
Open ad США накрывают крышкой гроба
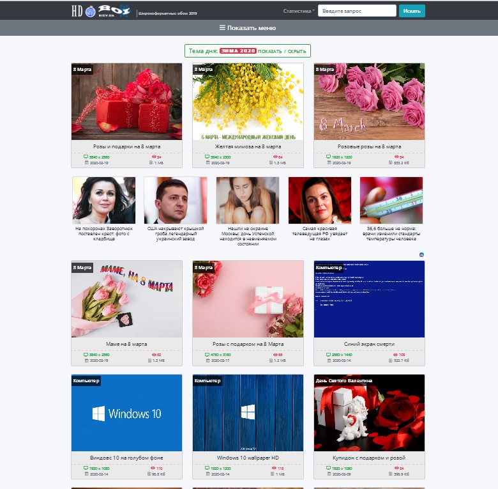coord(176,208)
